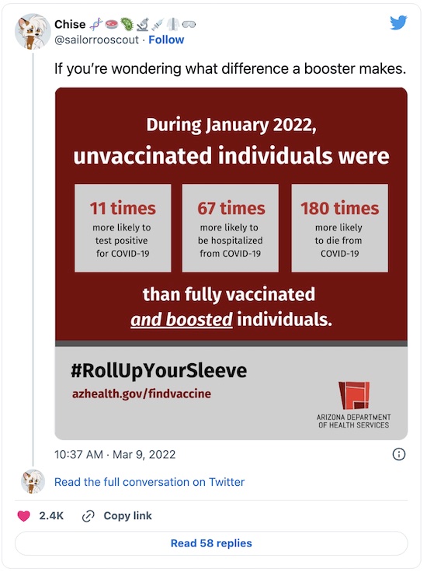The width and height of the screenshot is (427, 572).
Task: Click the Chise display name
Action: click(x=70, y=24)
